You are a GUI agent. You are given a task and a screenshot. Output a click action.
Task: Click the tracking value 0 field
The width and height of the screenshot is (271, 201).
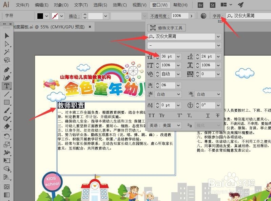[208, 74]
